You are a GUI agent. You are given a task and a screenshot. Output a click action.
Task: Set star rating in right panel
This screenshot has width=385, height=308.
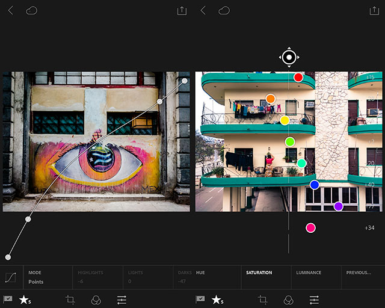(217, 300)
